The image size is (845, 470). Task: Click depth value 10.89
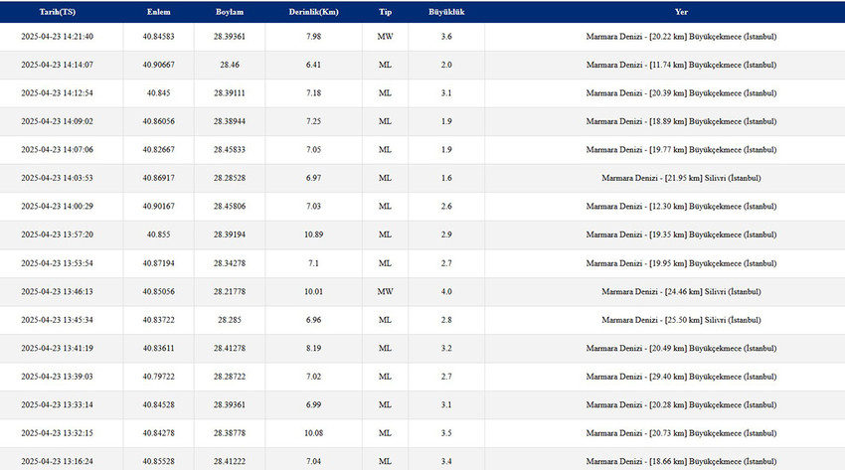click(x=313, y=235)
